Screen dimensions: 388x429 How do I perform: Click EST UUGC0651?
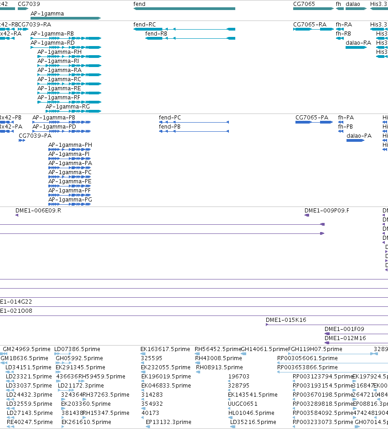click(x=230, y=408)
